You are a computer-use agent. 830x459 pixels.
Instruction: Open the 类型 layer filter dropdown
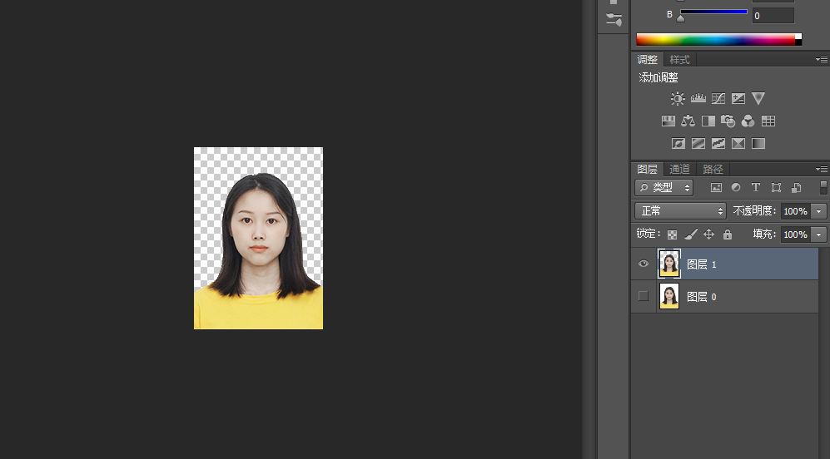[x=664, y=187]
